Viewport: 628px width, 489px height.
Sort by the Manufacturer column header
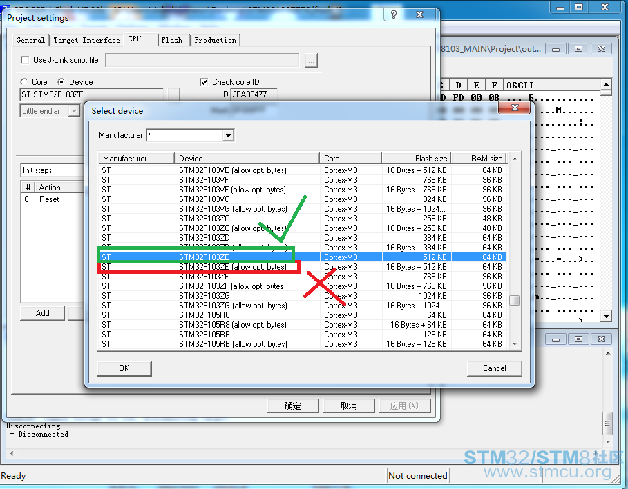tap(136, 159)
